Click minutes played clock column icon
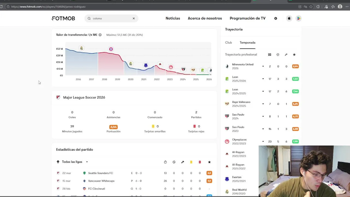 [165, 162]
